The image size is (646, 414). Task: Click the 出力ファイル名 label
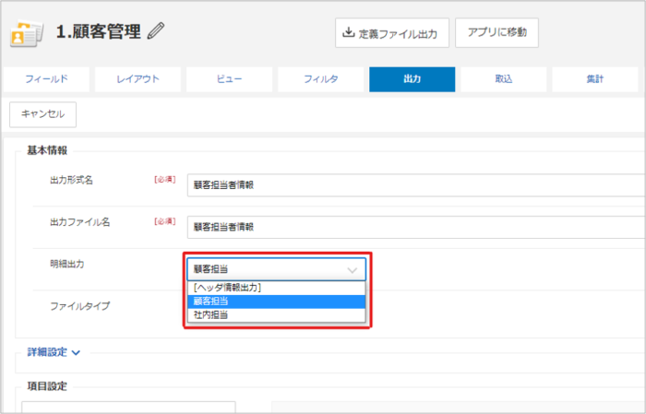tap(80, 222)
